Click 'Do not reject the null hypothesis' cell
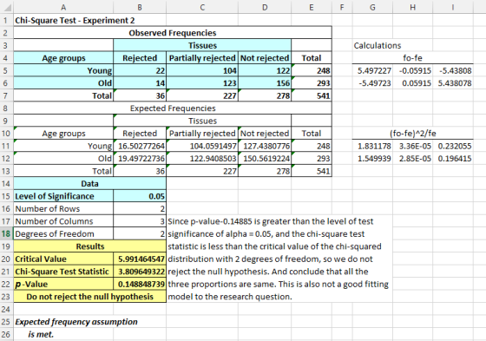 [x=90, y=297]
